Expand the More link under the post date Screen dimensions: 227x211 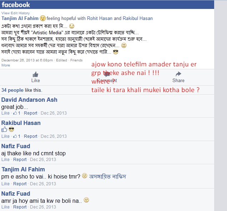(6, 65)
